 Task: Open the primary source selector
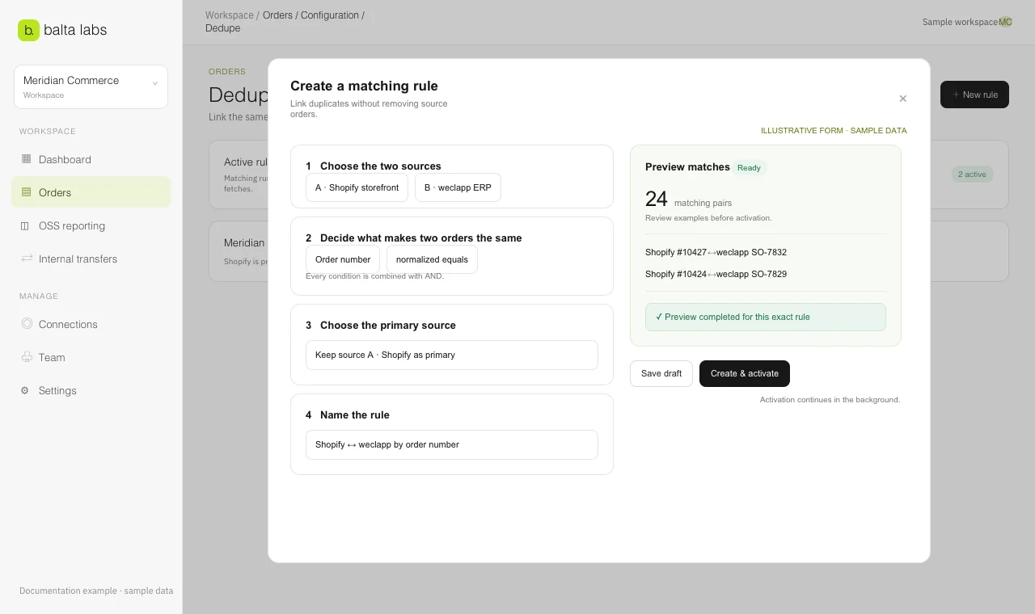[452, 355]
